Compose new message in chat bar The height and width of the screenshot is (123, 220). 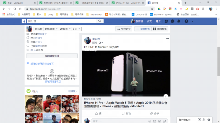pyautogui.click(x=199, y=120)
